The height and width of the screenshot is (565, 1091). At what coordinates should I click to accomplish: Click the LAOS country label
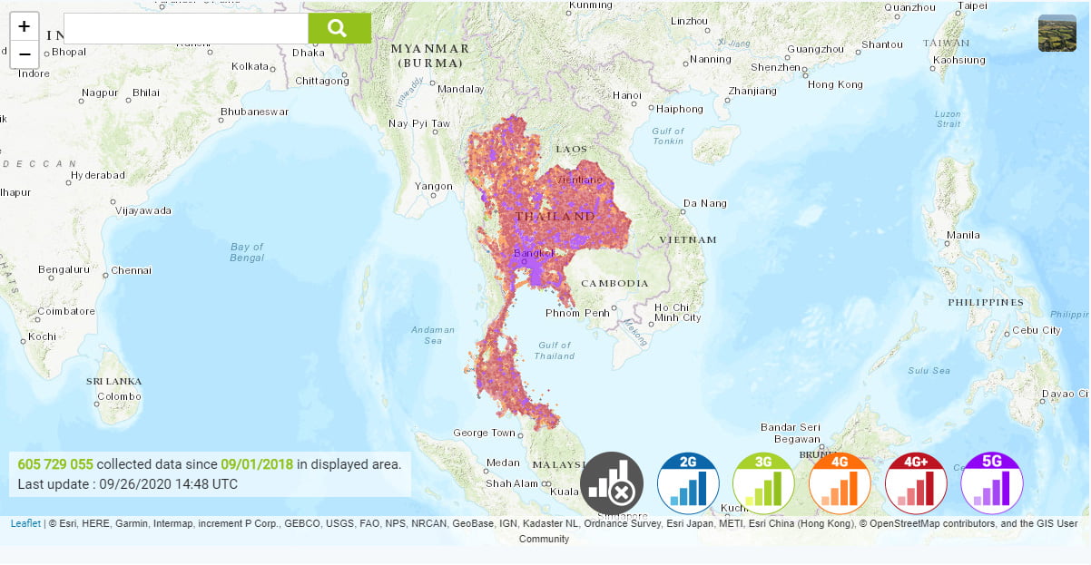[572, 149]
